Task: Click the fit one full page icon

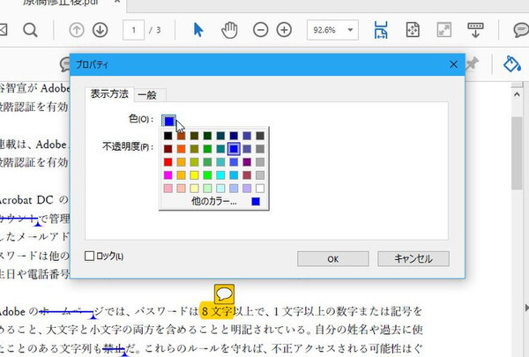Action: (x=413, y=30)
